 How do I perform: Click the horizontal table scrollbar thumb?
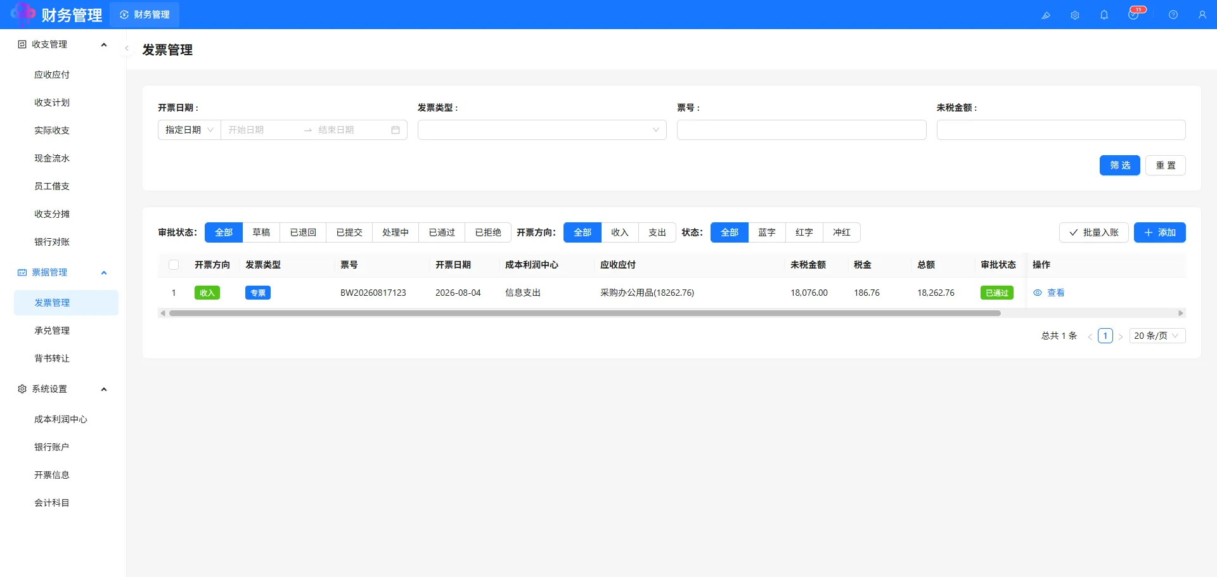[584, 313]
